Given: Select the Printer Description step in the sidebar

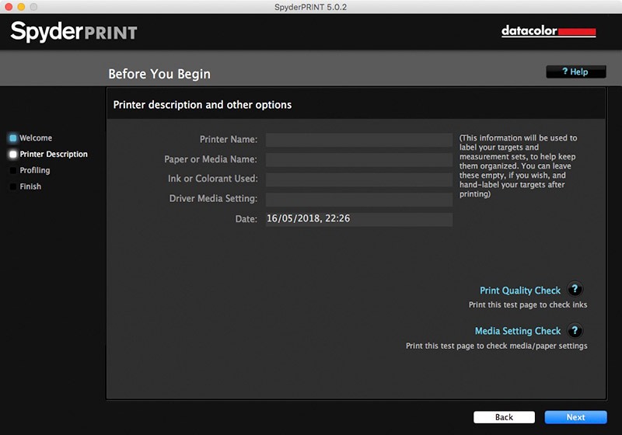Looking at the screenshot, I should (x=53, y=155).
